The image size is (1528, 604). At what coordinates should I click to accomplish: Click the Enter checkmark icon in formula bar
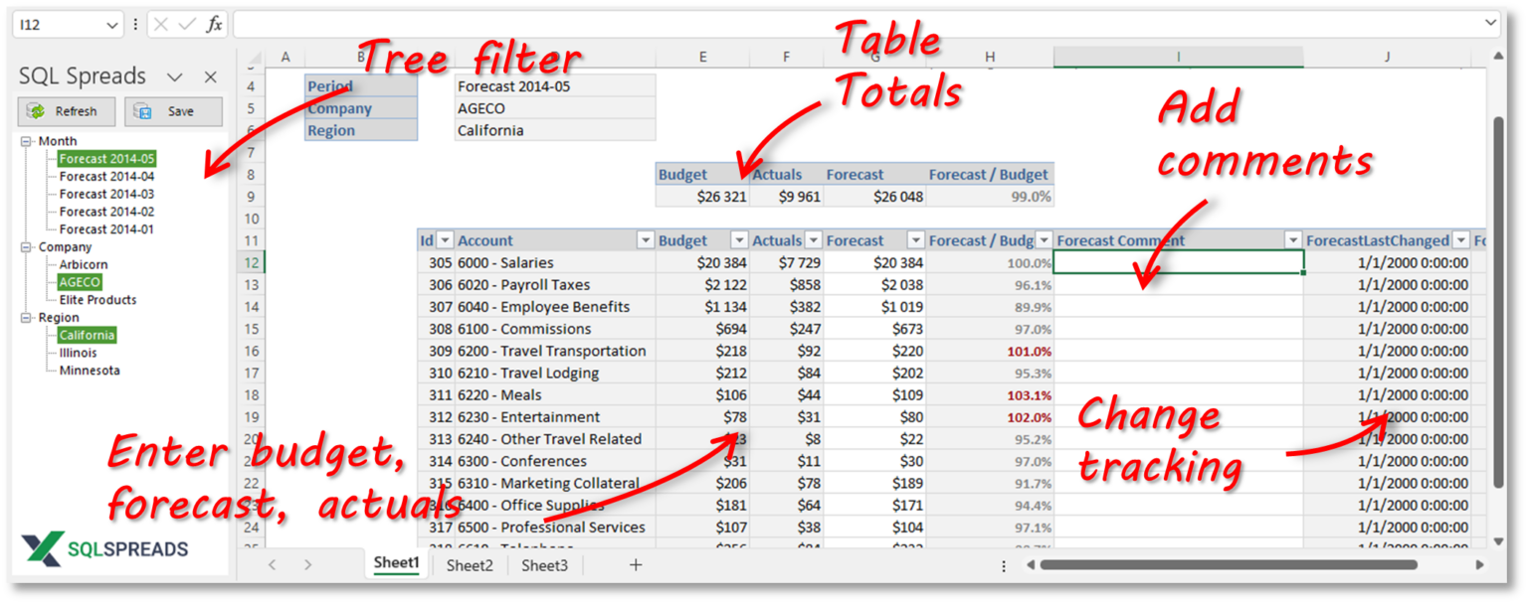pyautogui.click(x=185, y=22)
